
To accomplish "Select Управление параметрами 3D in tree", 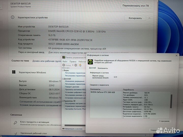I will [x=75, y=106].
